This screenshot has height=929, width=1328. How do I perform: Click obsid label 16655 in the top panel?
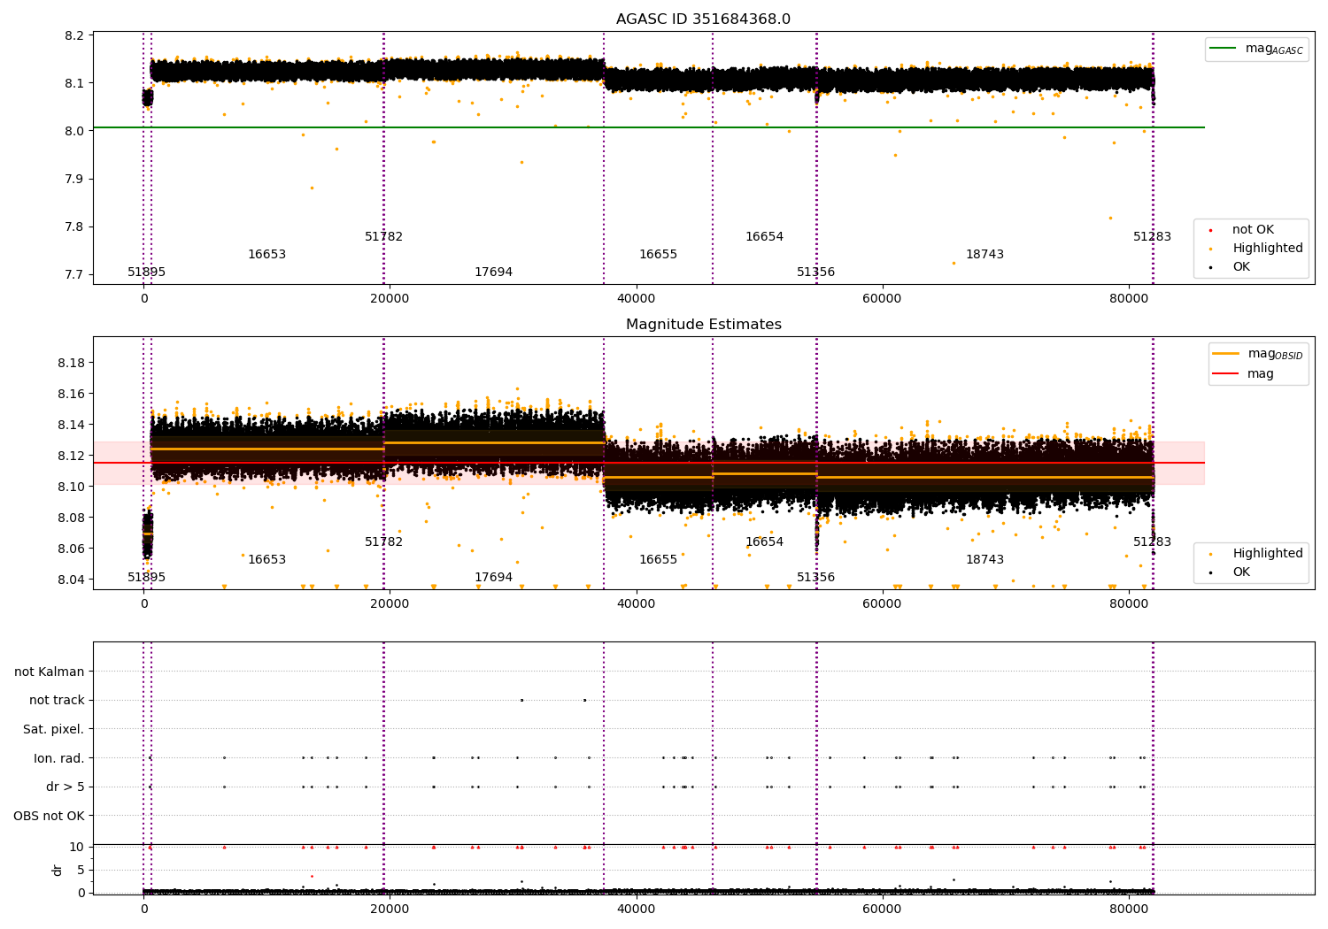pos(658,255)
